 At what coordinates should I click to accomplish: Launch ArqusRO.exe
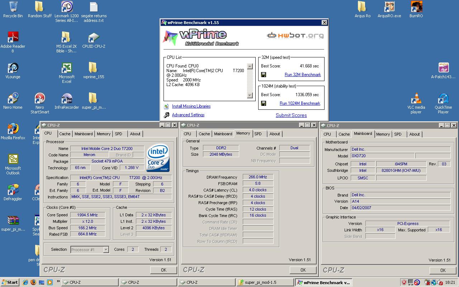(389, 10)
